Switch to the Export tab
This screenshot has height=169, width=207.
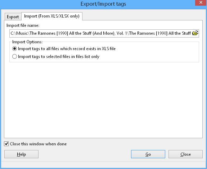pos(13,17)
